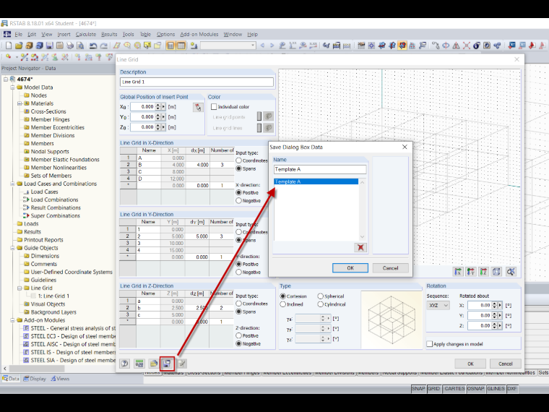Click Cancel in the Line Grid dialog
Viewport: 549px width, 412px height.
(x=505, y=364)
